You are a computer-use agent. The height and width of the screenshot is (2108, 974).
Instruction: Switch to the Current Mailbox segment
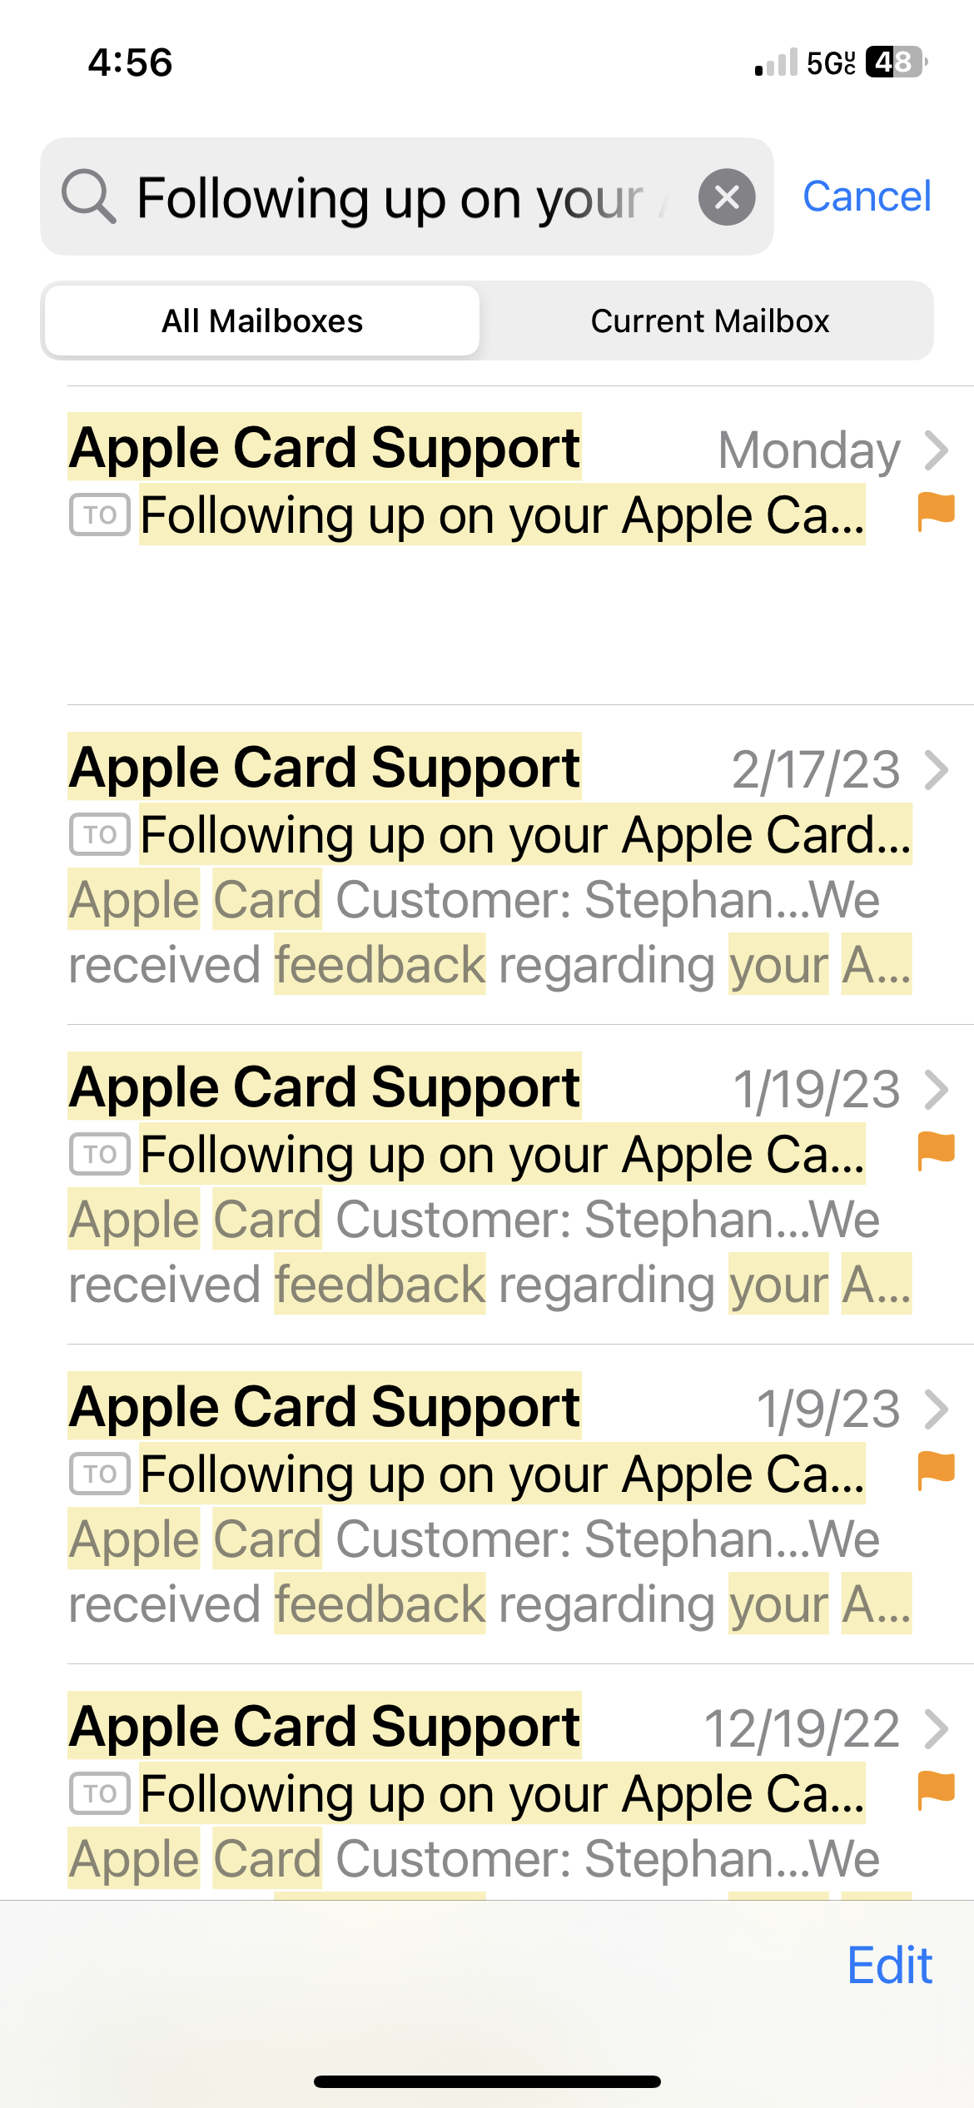(x=709, y=321)
